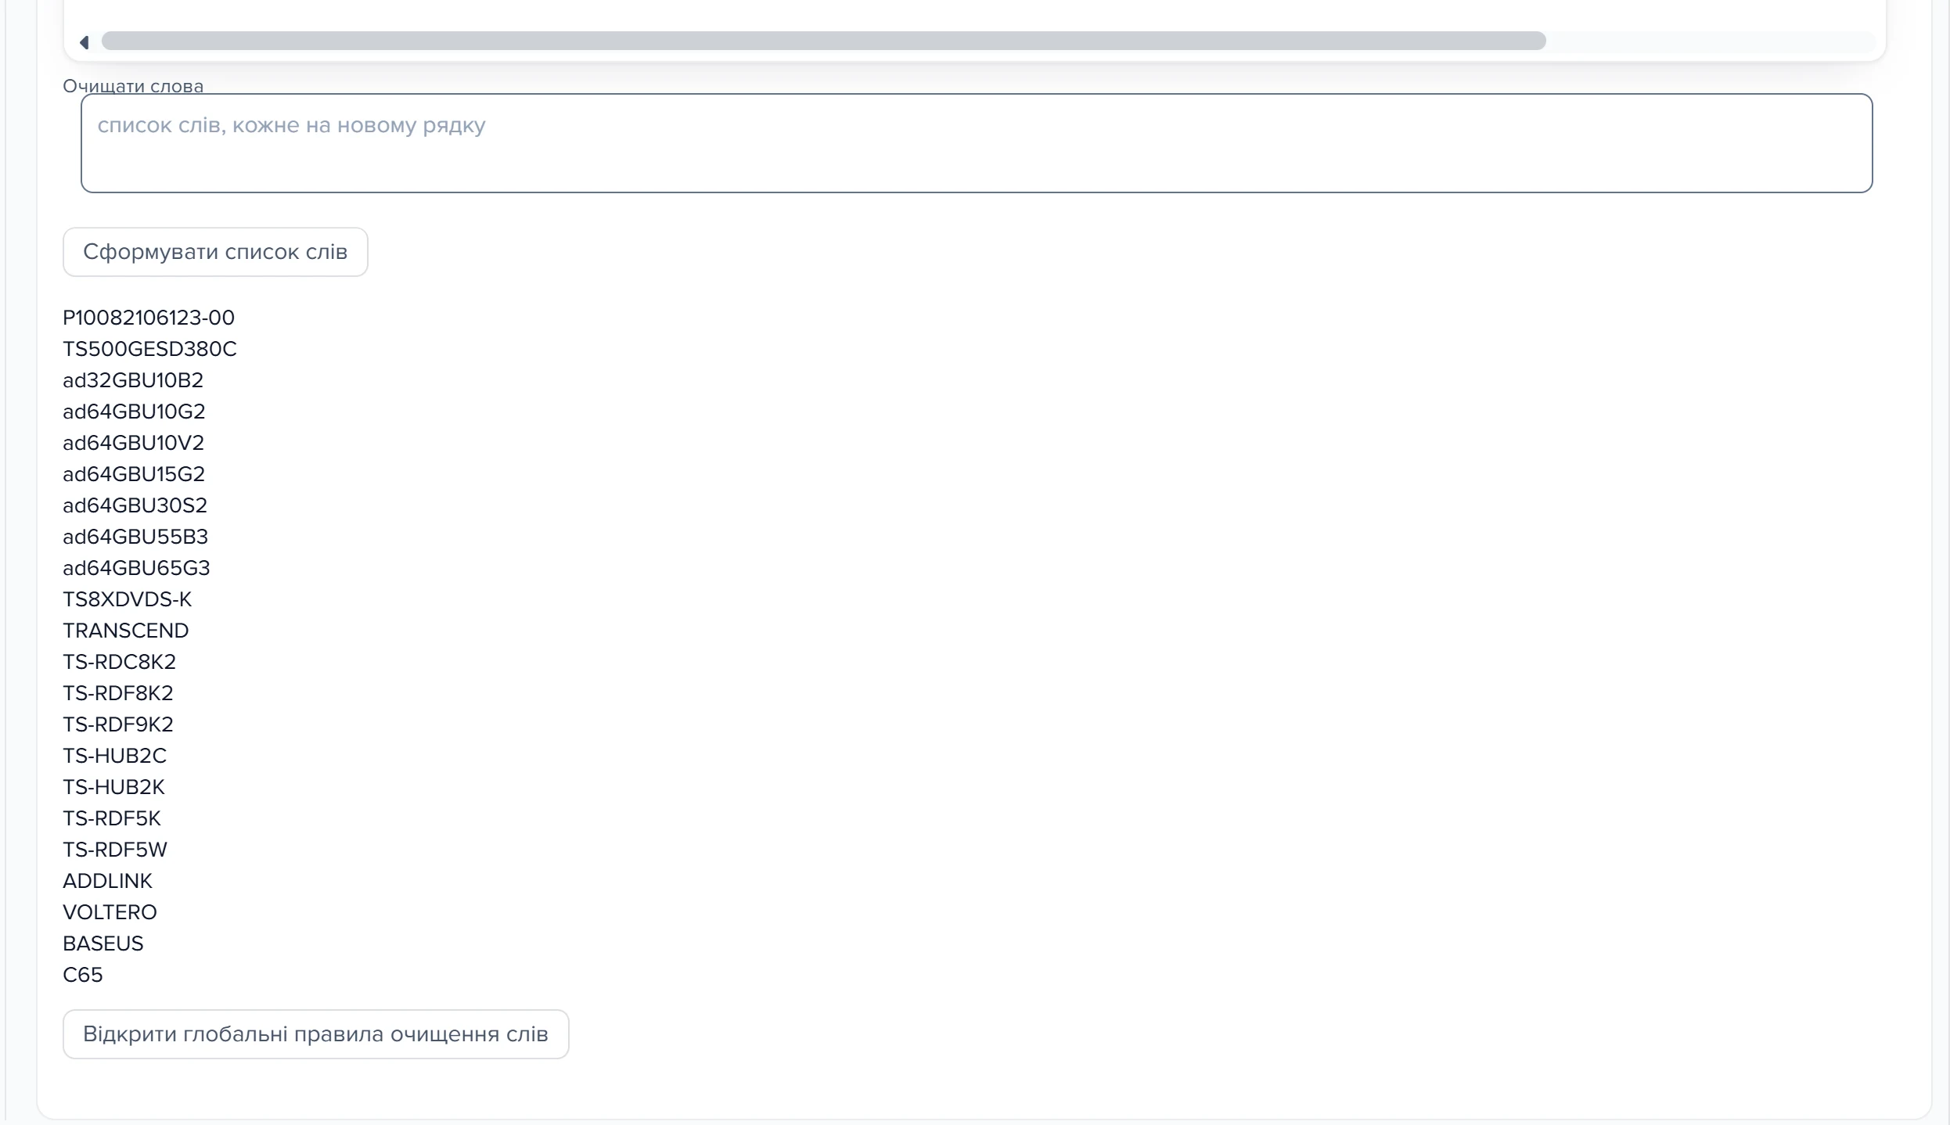Select the word P10082106123-00
The height and width of the screenshot is (1125, 1950).
point(149,318)
